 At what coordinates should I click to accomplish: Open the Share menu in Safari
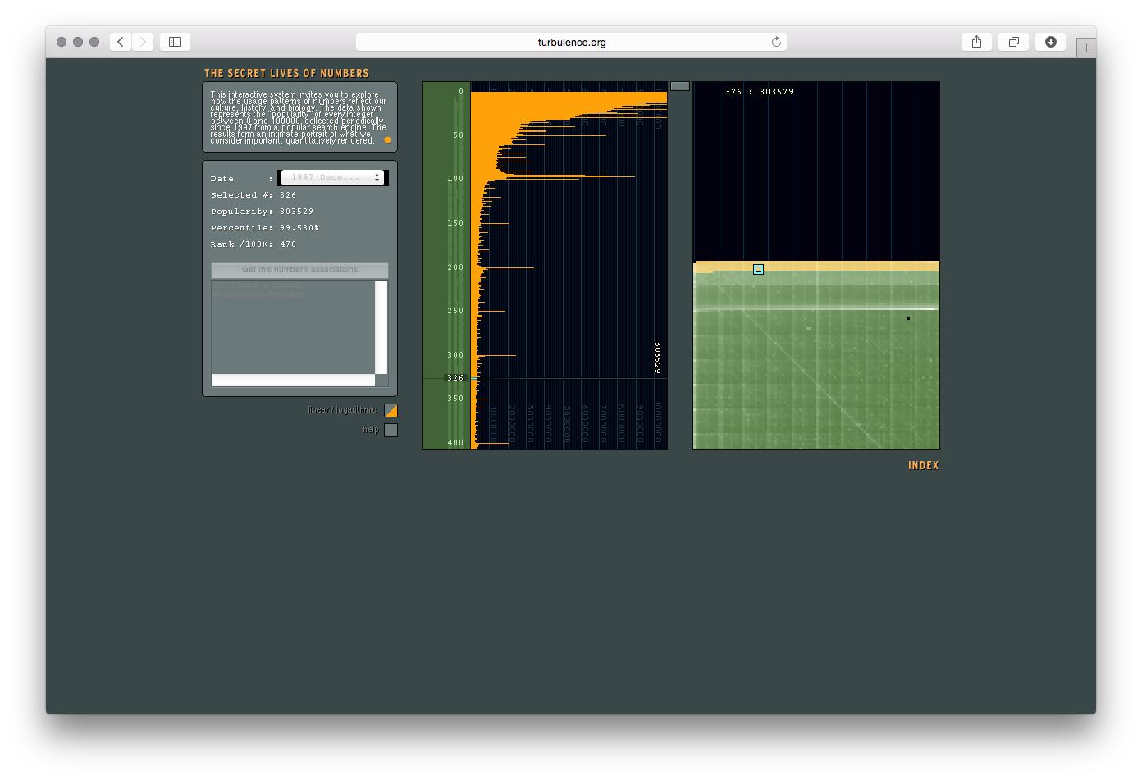pyautogui.click(x=976, y=42)
